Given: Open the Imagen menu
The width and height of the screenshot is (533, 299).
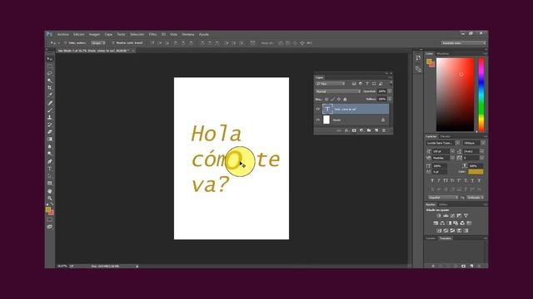Looking at the screenshot, I should [94, 35].
